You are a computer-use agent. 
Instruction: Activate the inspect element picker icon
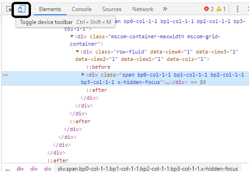coord(9,9)
